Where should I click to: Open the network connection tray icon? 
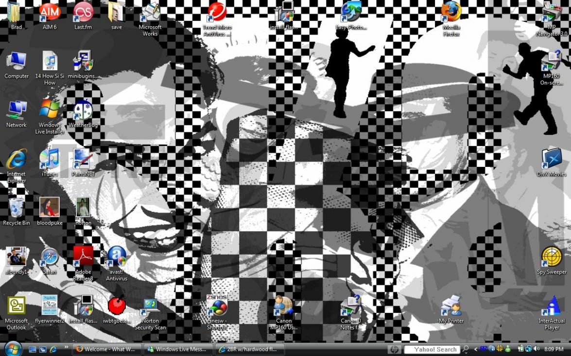[x=528, y=349]
